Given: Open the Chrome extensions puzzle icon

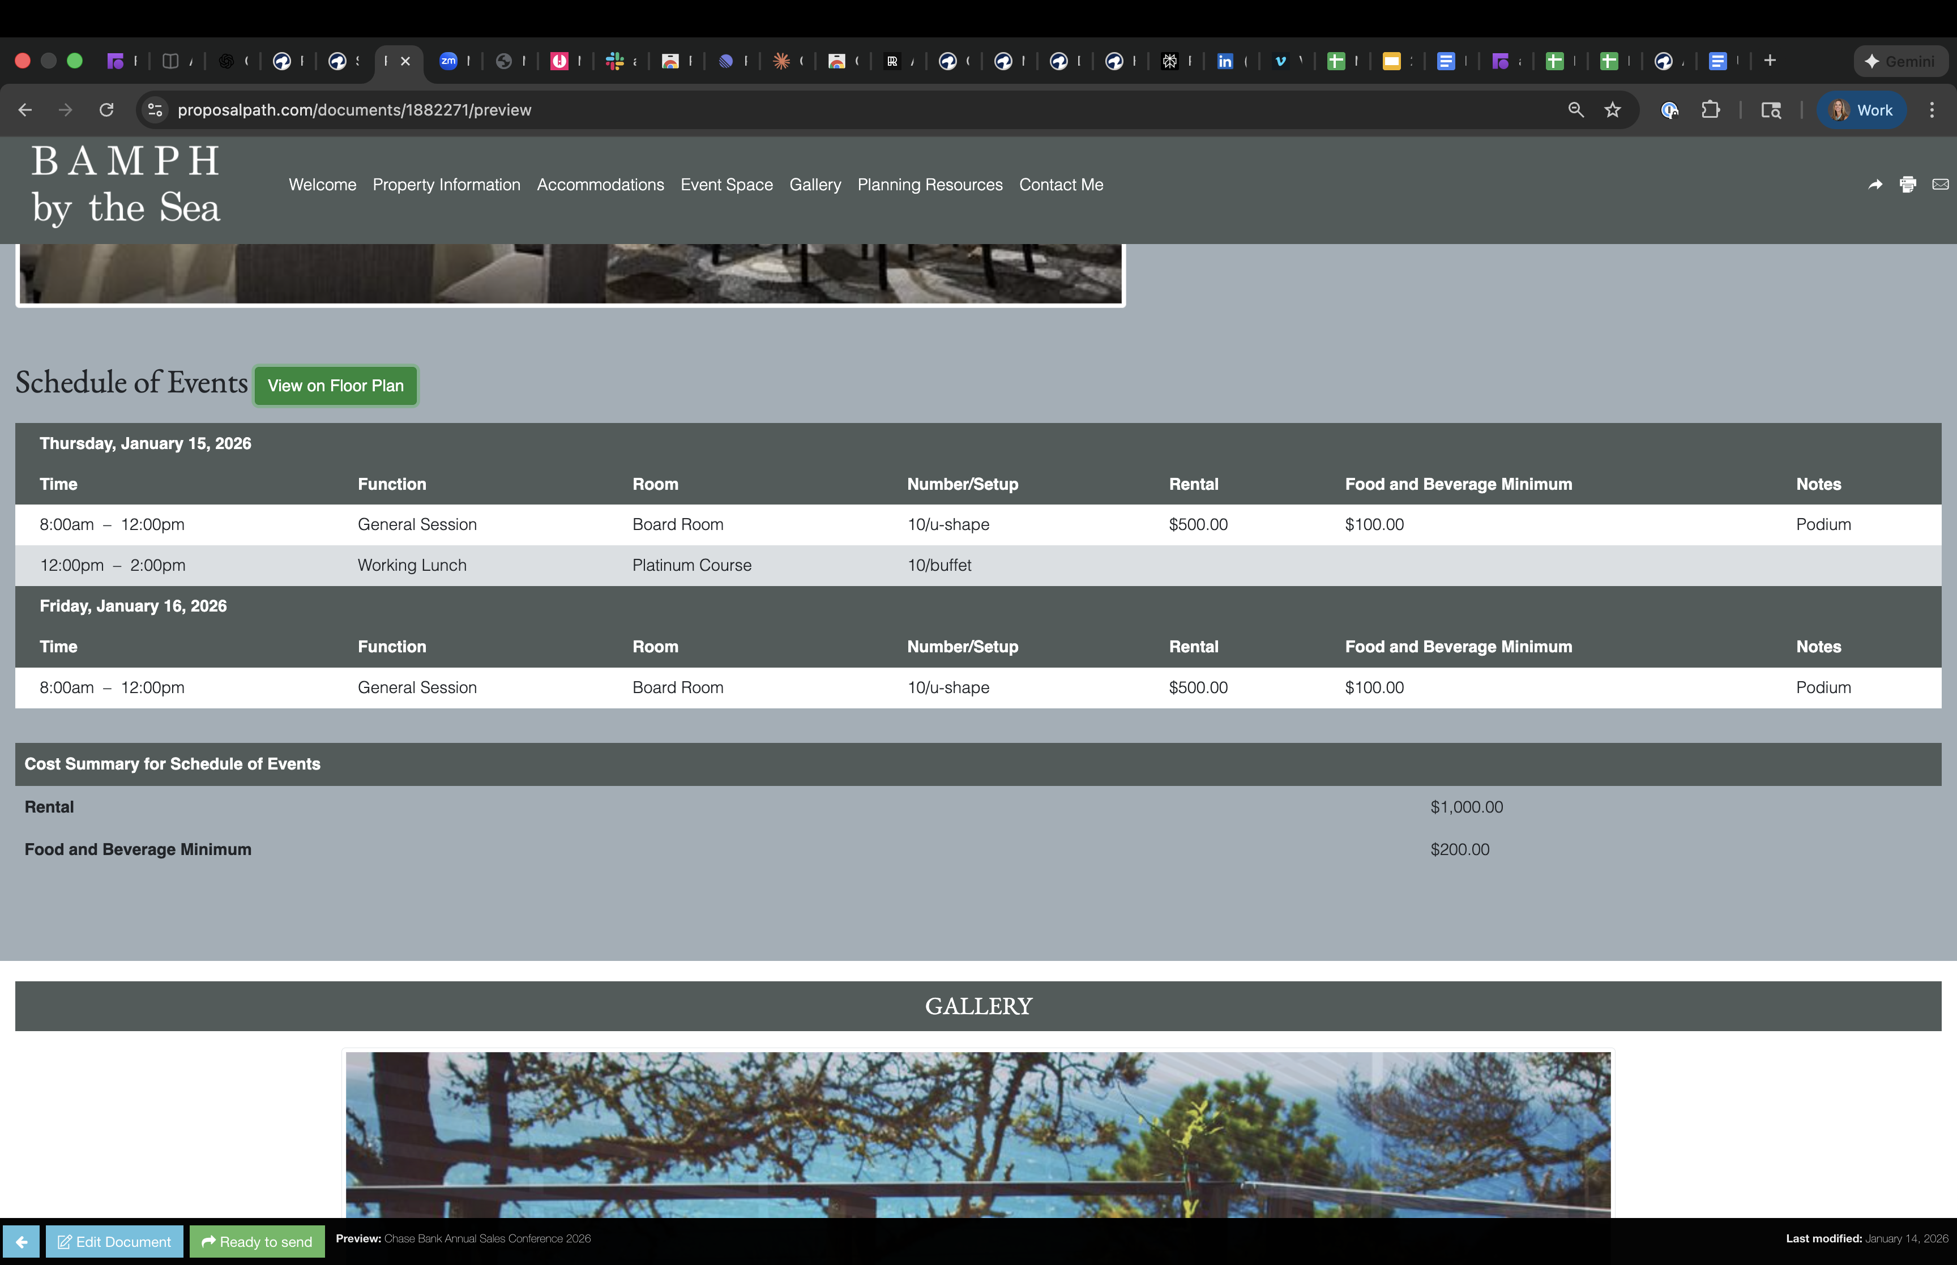Looking at the screenshot, I should (x=1711, y=110).
